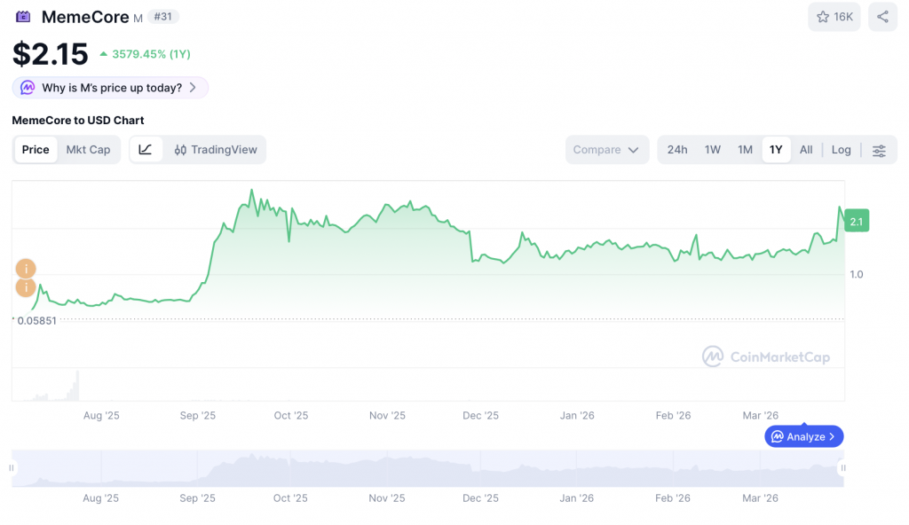Select the 1M time range

[745, 150]
